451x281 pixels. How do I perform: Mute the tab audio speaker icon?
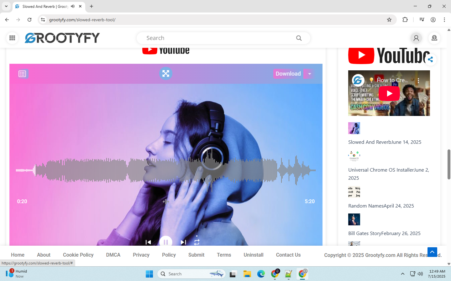[73, 6]
